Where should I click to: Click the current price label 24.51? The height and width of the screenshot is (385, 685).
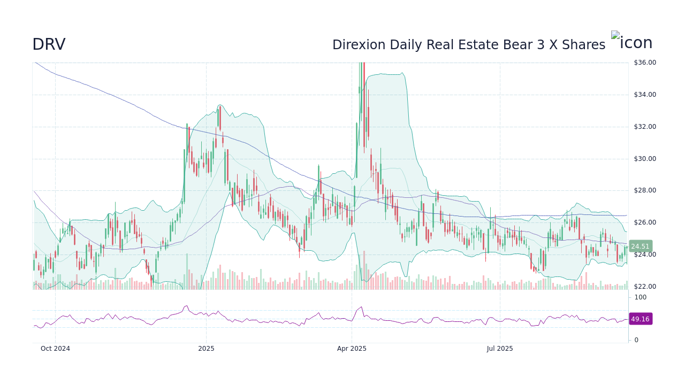(640, 247)
